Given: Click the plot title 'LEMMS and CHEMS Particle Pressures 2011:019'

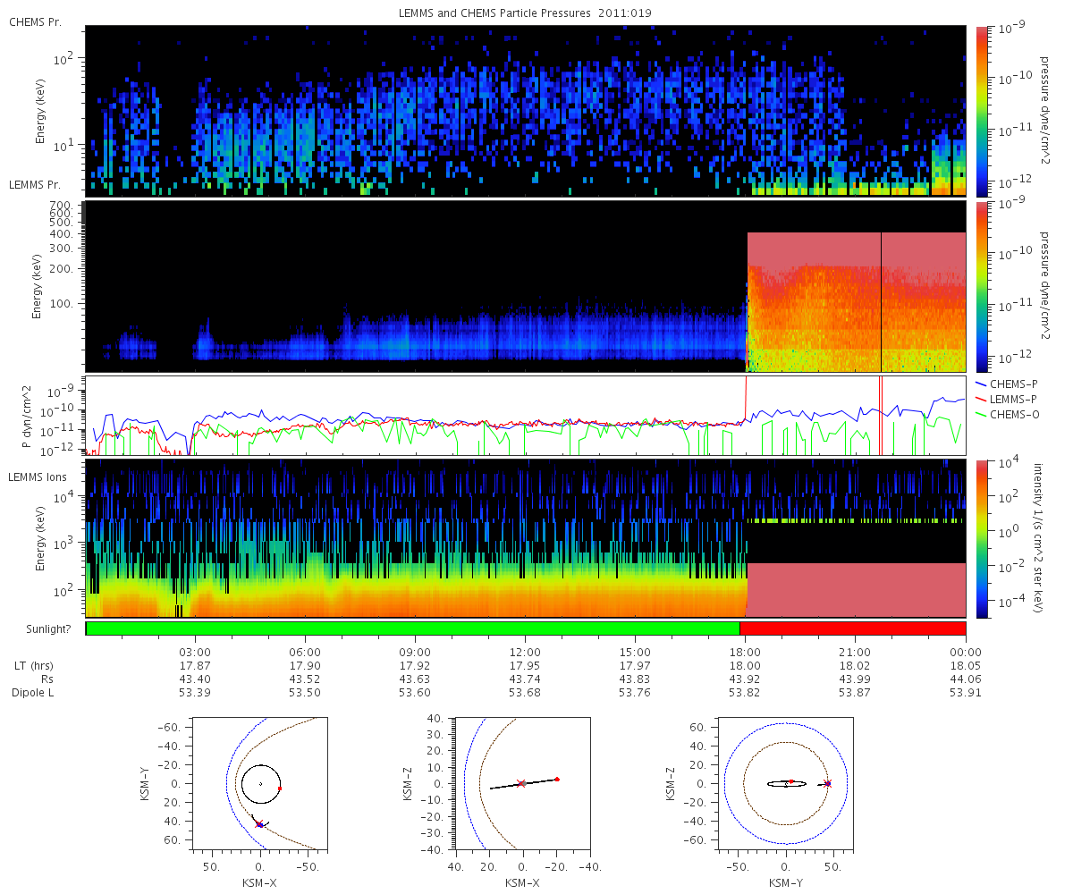Looking at the screenshot, I should pyautogui.click(x=525, y=13).
